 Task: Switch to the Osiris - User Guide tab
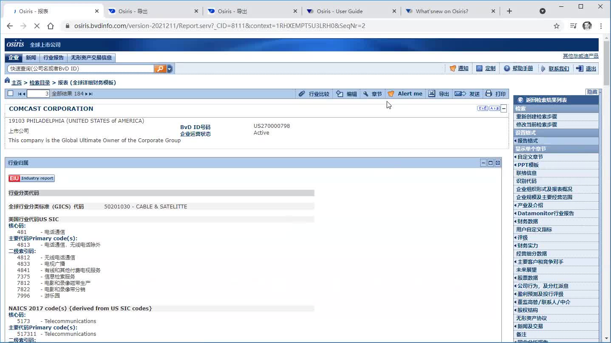[351, 11]
